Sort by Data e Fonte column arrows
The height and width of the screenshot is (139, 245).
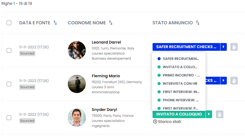tap(55, 23)
